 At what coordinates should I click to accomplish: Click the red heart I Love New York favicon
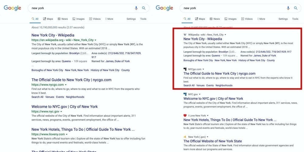click(185, 116)
